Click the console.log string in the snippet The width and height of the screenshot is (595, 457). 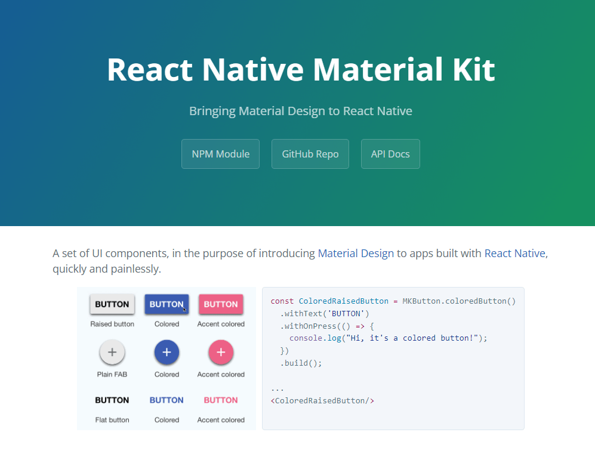(x=413, y=338)
